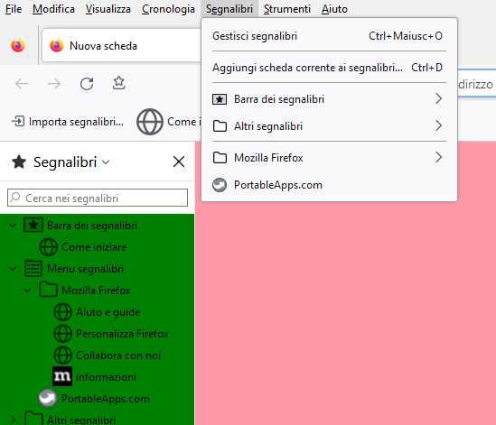Viewport: 496px width, 425px height.
Task: Collapse the Menu segnalibri tree node
Action: click(x=13, y=269)
